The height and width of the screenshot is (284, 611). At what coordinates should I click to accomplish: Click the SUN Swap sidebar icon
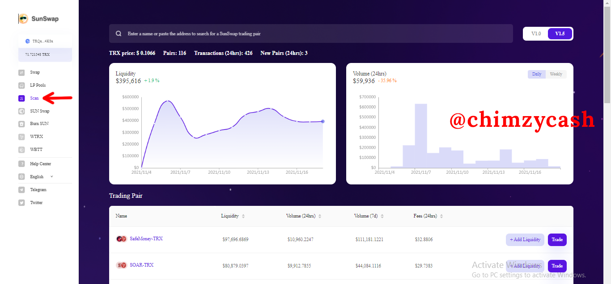[x=21, y=111]
